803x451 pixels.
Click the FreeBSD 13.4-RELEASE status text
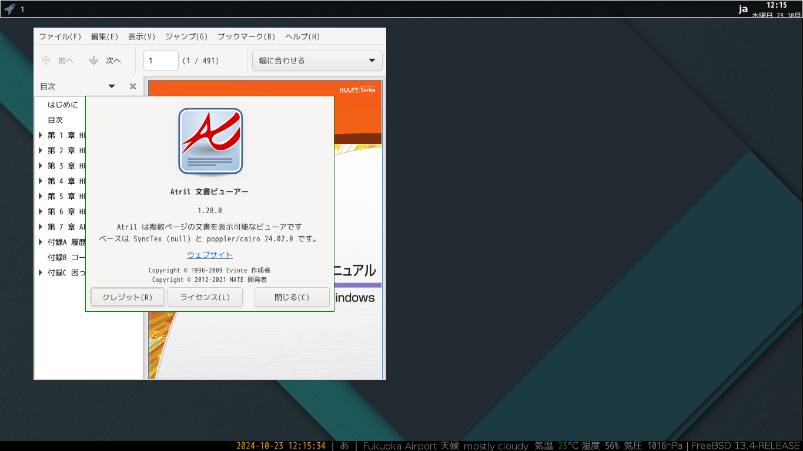pos(745,446)
